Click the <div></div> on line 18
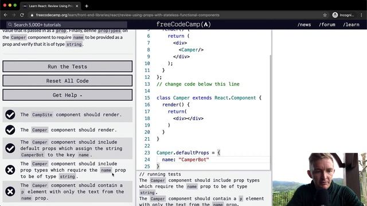This screenshot has width=367, height=206. (x=188, y=118)
